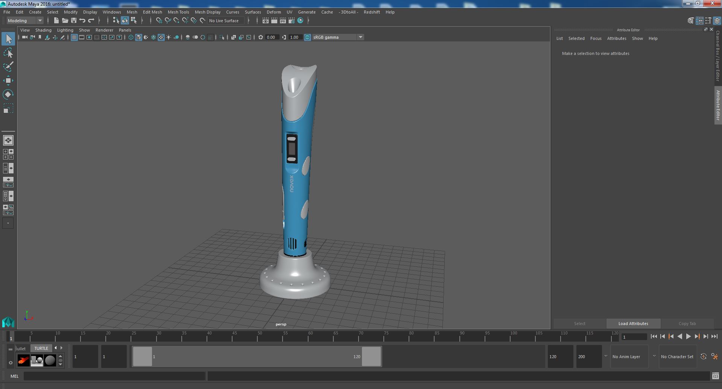
Task: Switch to single perspective layout
Action: [x=8, y=140]
